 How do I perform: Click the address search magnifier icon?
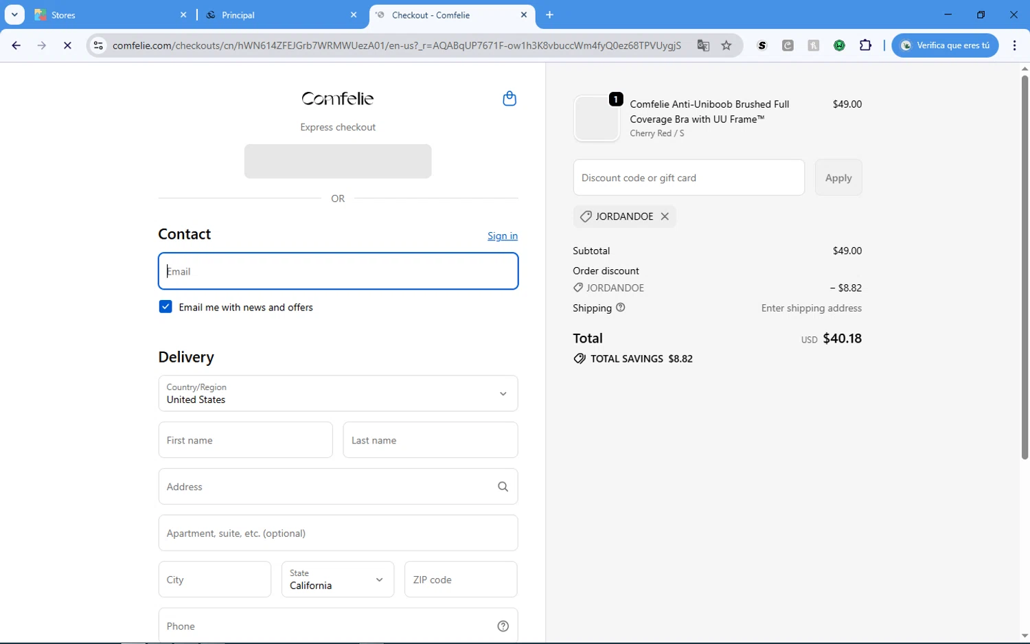[x=503, y=487]
